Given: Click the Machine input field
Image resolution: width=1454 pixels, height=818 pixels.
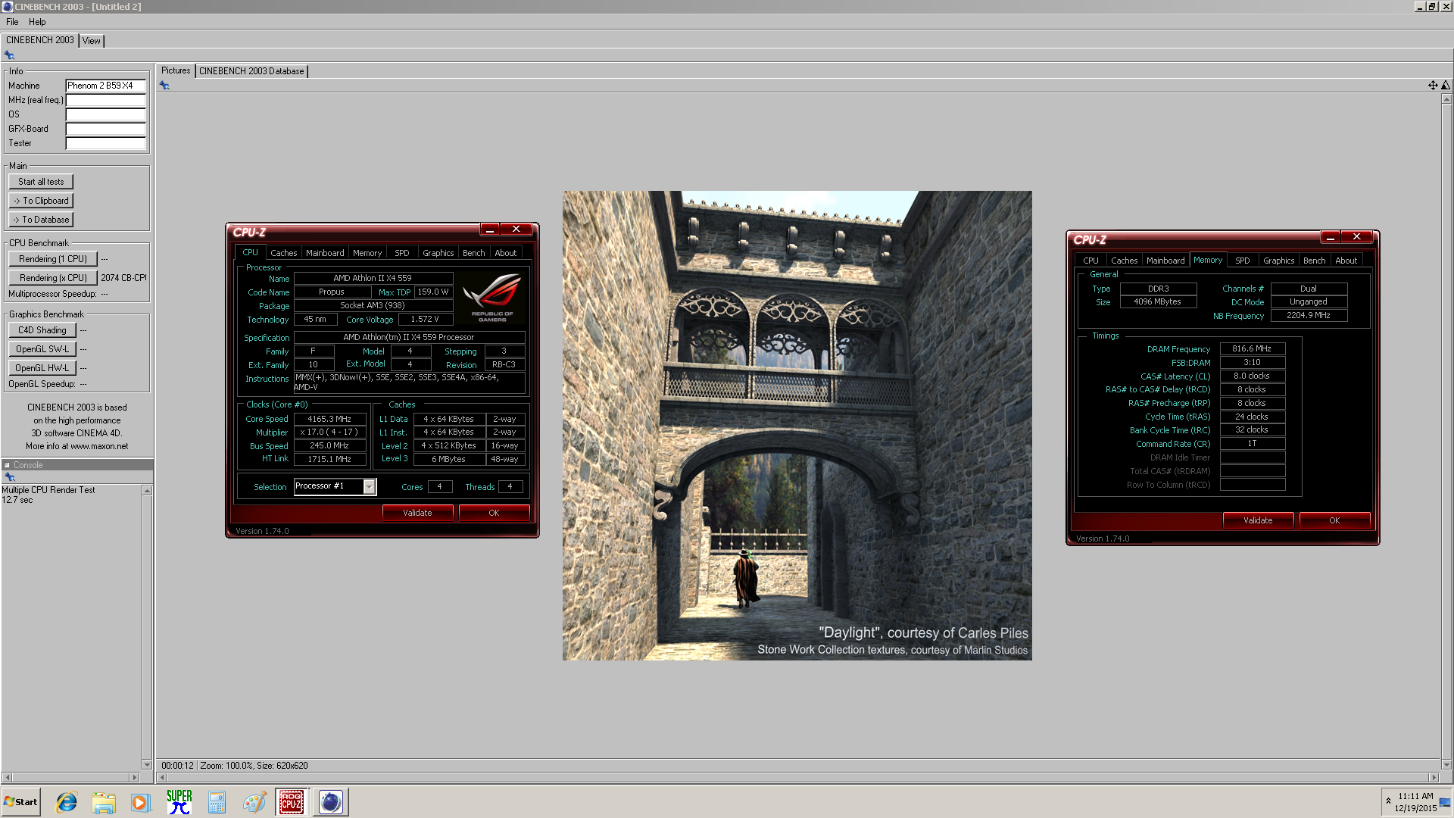Looking at the screenshot, I should 105,86.
